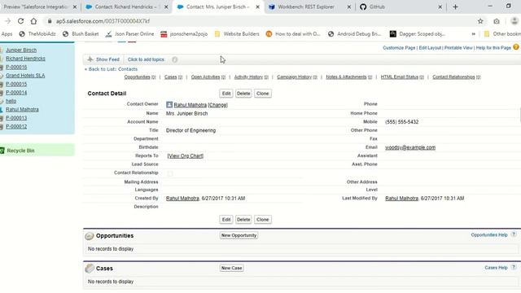Image resolution: width=521 pixels, height=293 pixels.
Task: Open the camera extension icon in toolbar
Action: [497, 21]
